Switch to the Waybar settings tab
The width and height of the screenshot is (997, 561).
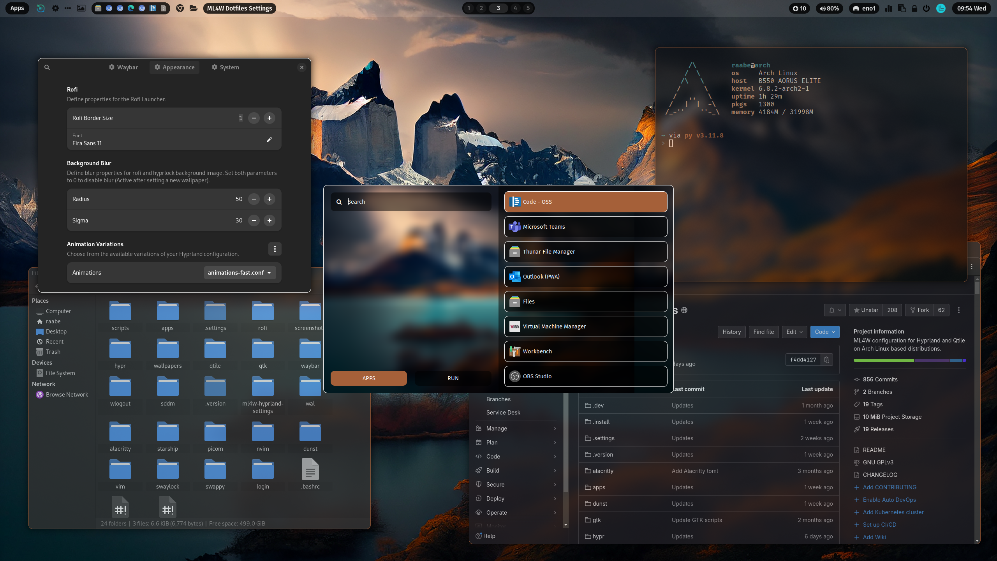pos(123,67)
